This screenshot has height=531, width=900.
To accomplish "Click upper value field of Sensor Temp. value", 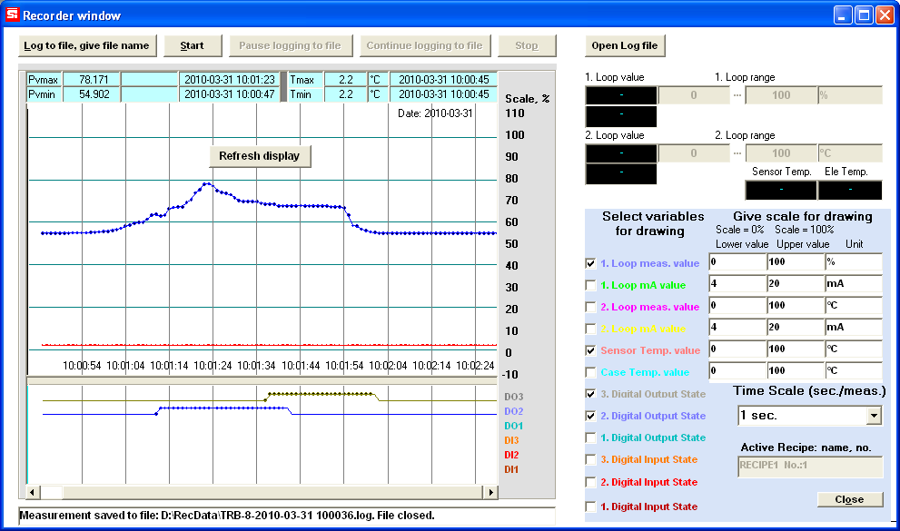I will click(x=796, y=349).
